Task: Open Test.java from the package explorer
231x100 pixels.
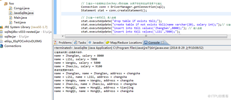Action: 20,22
